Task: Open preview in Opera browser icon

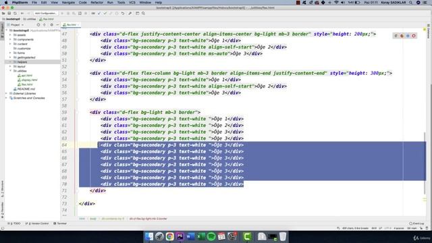Action: point(414,36)
